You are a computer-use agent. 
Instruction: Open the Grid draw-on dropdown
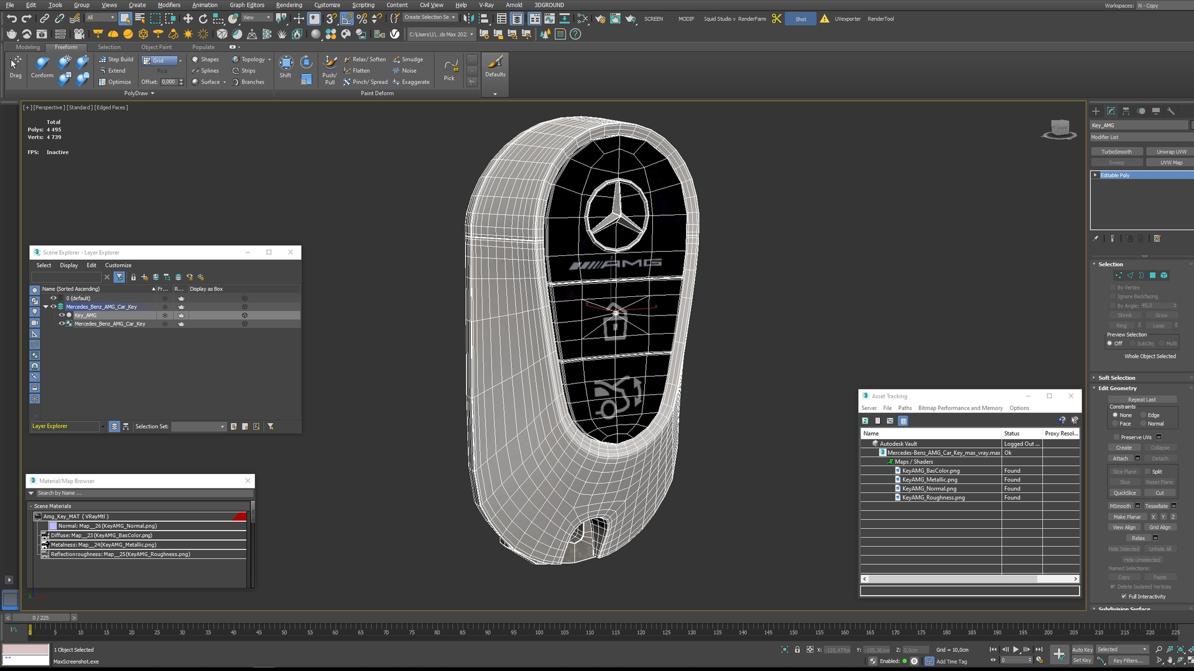click(180, 60)
